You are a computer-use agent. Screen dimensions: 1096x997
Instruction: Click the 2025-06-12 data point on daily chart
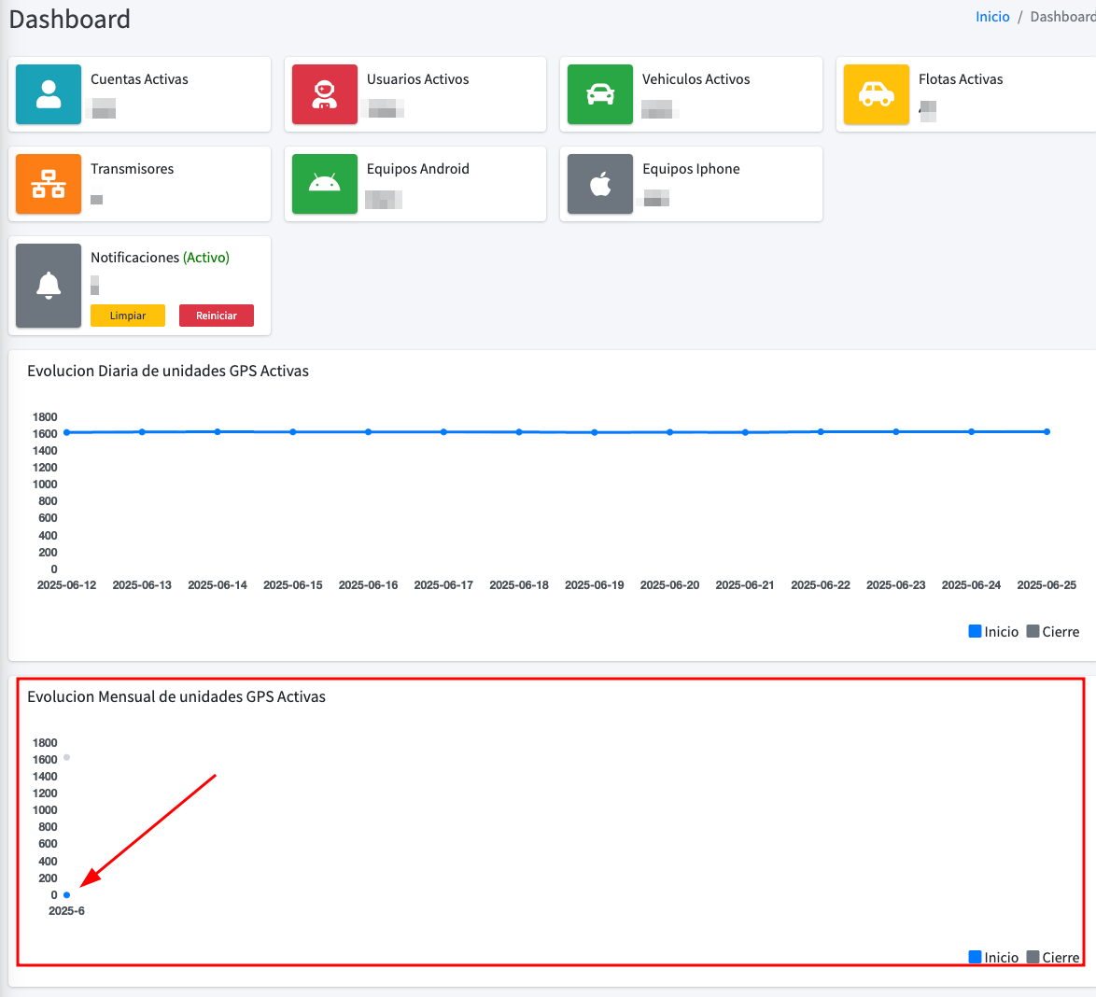pyautogui.click(x=66, y=432)
